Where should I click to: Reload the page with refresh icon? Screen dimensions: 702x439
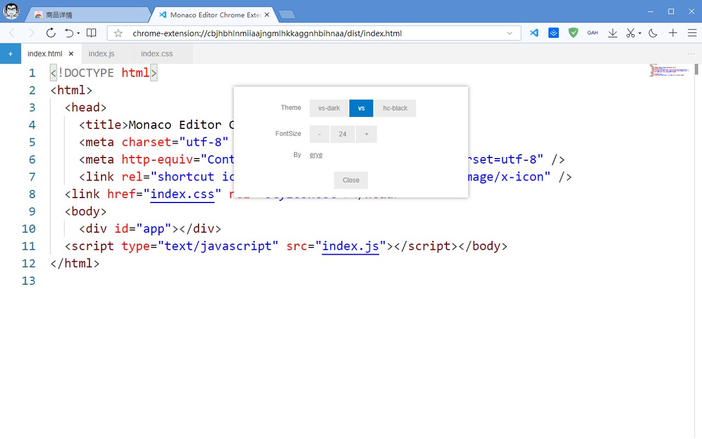coord(50,33)
